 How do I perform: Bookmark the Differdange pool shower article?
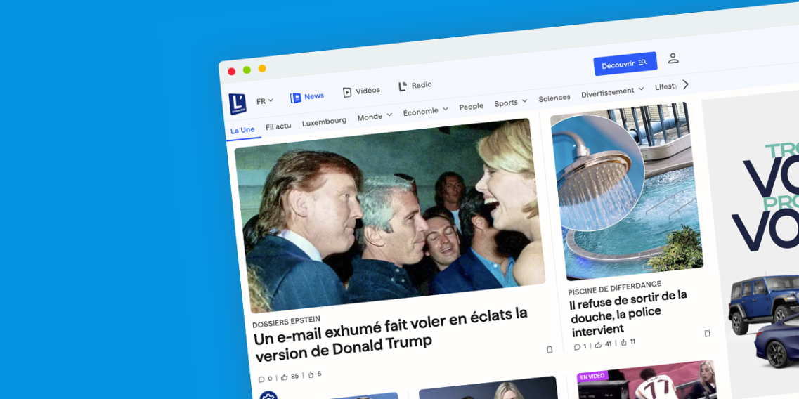[707, 334]
